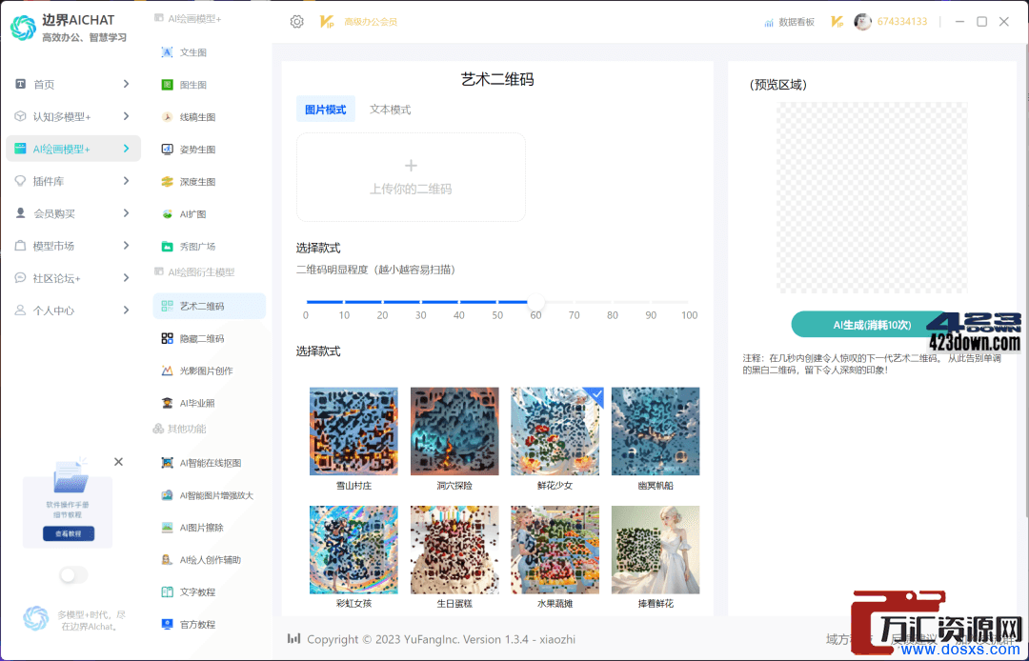Close the software manual tutorial card
This screenshot has width=1029, height=661.
(x=118, y=462)
